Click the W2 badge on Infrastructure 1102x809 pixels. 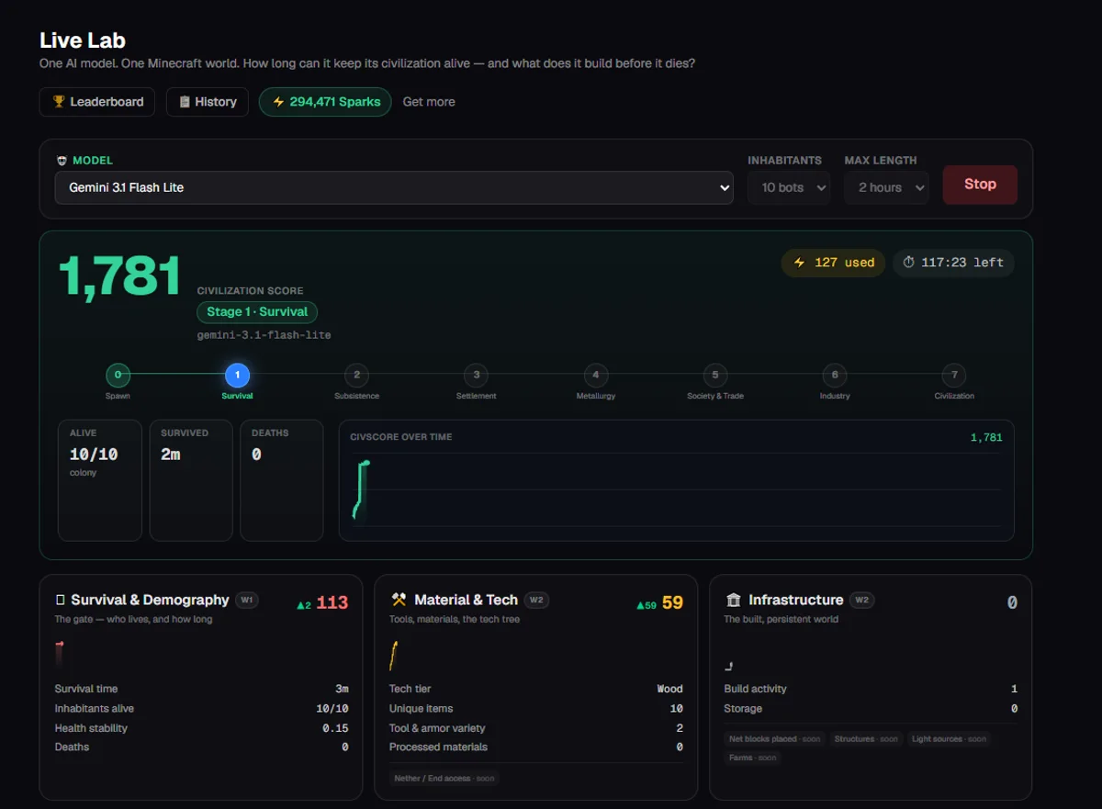click(x=861, y=600)
